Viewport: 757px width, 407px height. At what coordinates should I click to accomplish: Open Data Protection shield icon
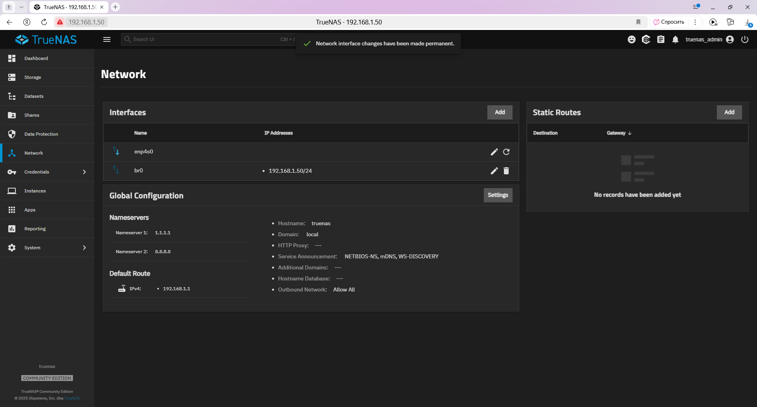pyautogui.click(x=12, y=134)
